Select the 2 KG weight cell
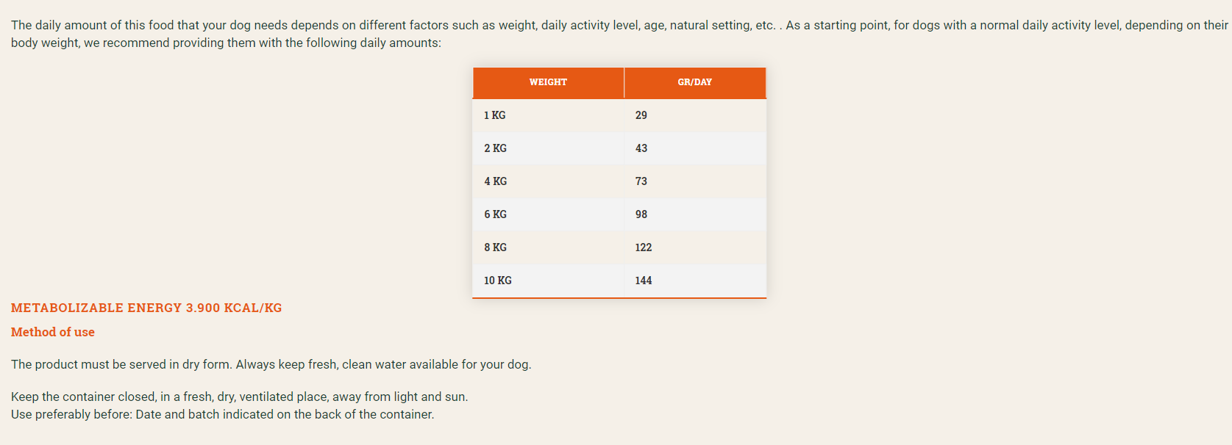The width and height of the screenshot is (1232, 445). tap(548, 148)
